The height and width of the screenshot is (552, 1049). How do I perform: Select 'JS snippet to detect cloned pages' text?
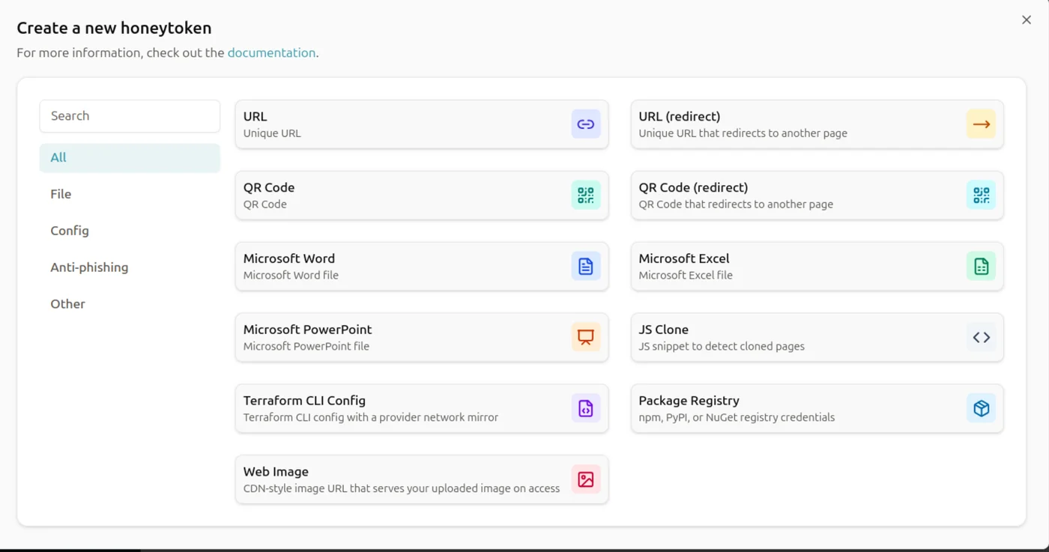tap(722, 346)
